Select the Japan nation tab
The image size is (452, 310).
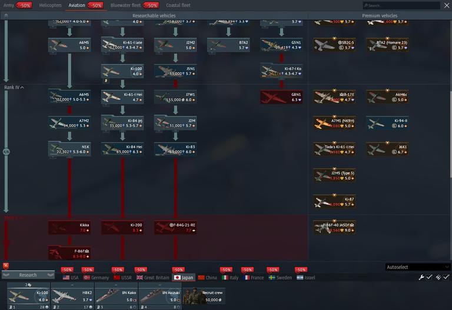[x=184, y=278]
